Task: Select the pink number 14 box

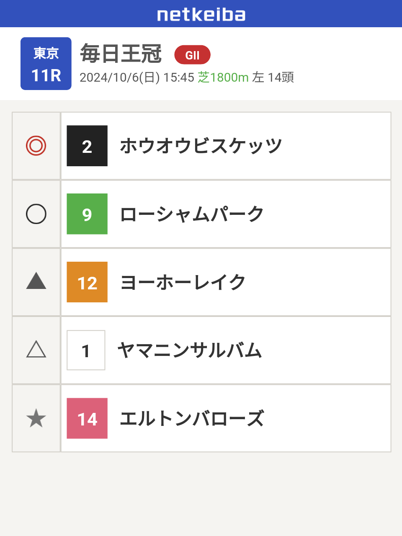Action: [87, 418]
